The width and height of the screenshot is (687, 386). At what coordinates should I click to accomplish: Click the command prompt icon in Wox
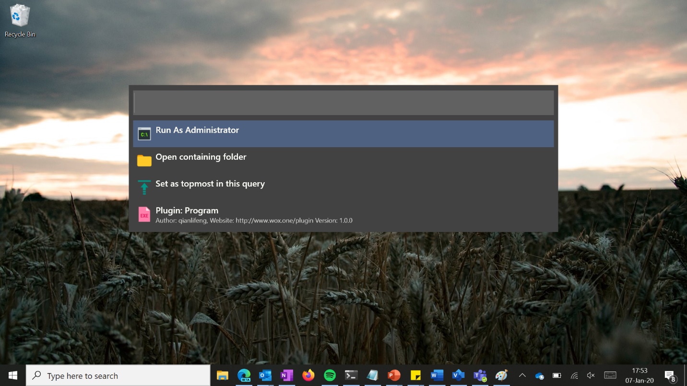pyautogui.click(x=144, y=134)
